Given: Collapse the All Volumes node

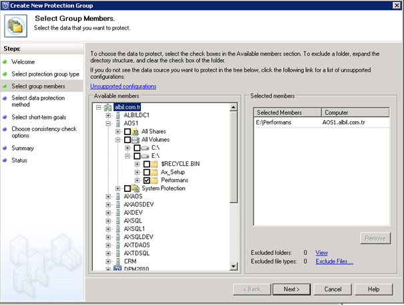Looking at the screenshot, I should click(118, 140).
